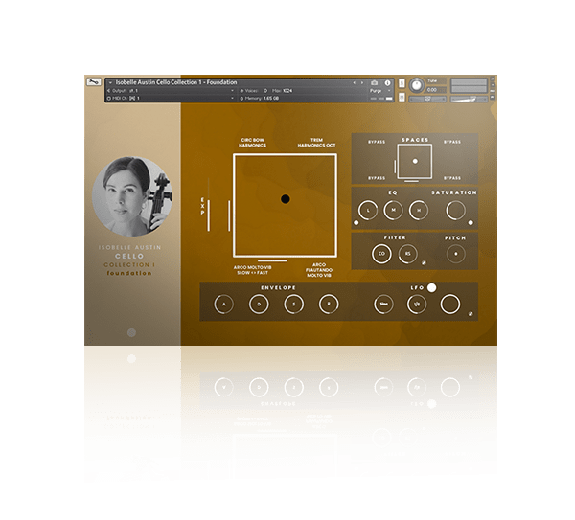
Task: Click the Envelope release R knob
Action: [329, 305]
